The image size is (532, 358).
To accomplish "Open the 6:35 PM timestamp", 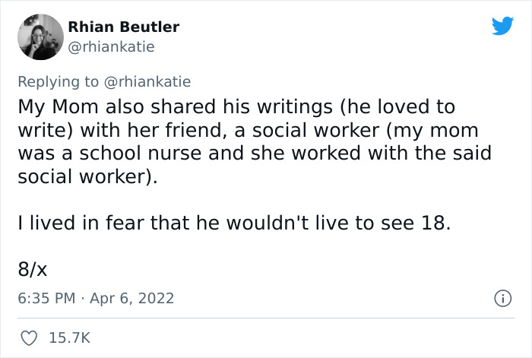I will (x=46, y=299).
